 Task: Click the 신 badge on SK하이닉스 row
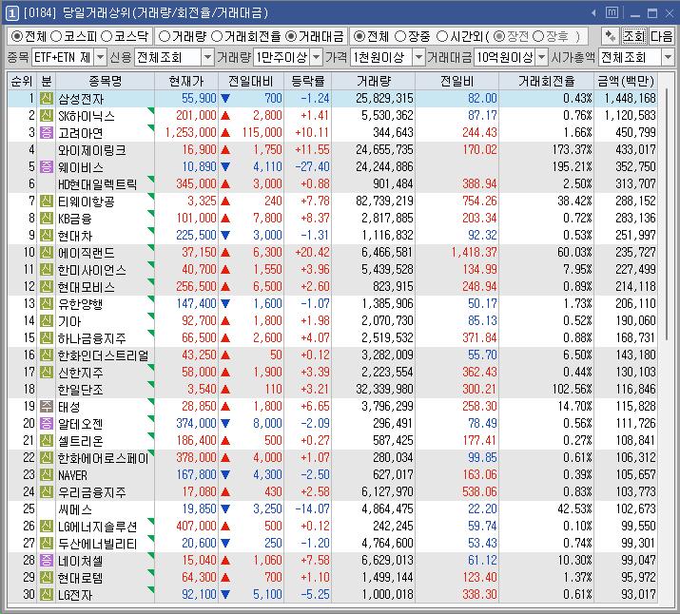point(47,116)
